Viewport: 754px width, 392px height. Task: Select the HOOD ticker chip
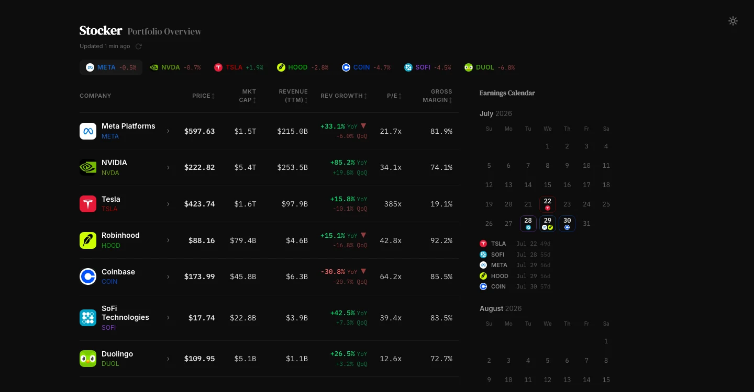303,67
